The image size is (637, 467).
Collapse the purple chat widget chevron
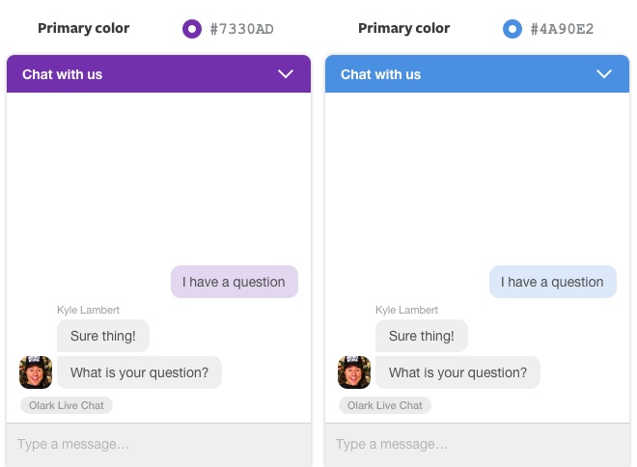click(286, 74)
